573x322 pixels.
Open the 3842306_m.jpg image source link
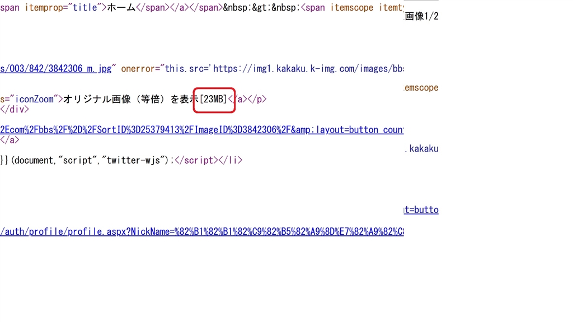(55, 69)
